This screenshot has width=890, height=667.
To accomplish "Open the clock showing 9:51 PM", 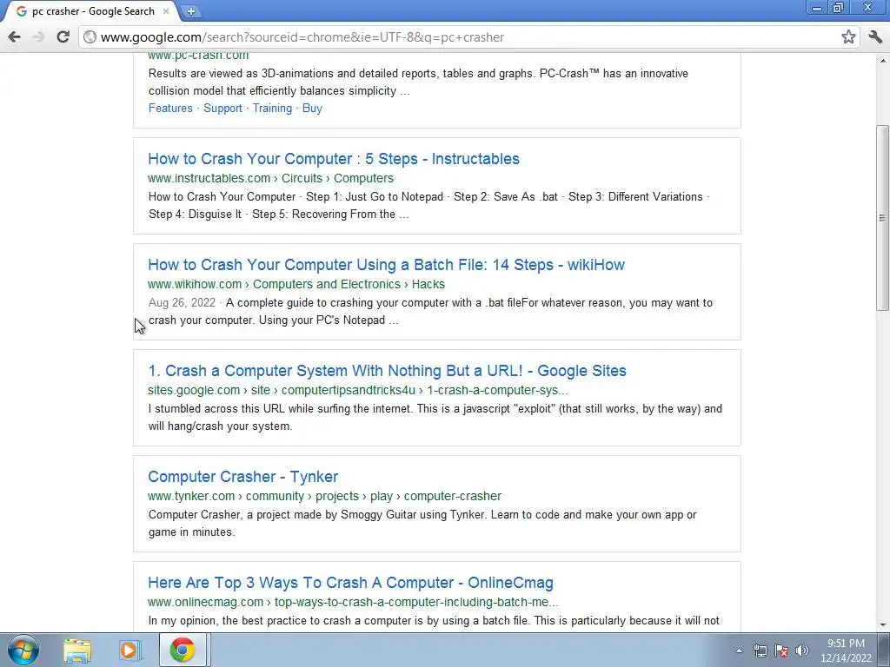I will (846, 650).
